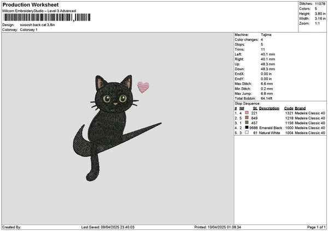Click 'Last Saved: 09/04/2025' footer text
Viewport: 328px width, 231px height.
(108, 227)
